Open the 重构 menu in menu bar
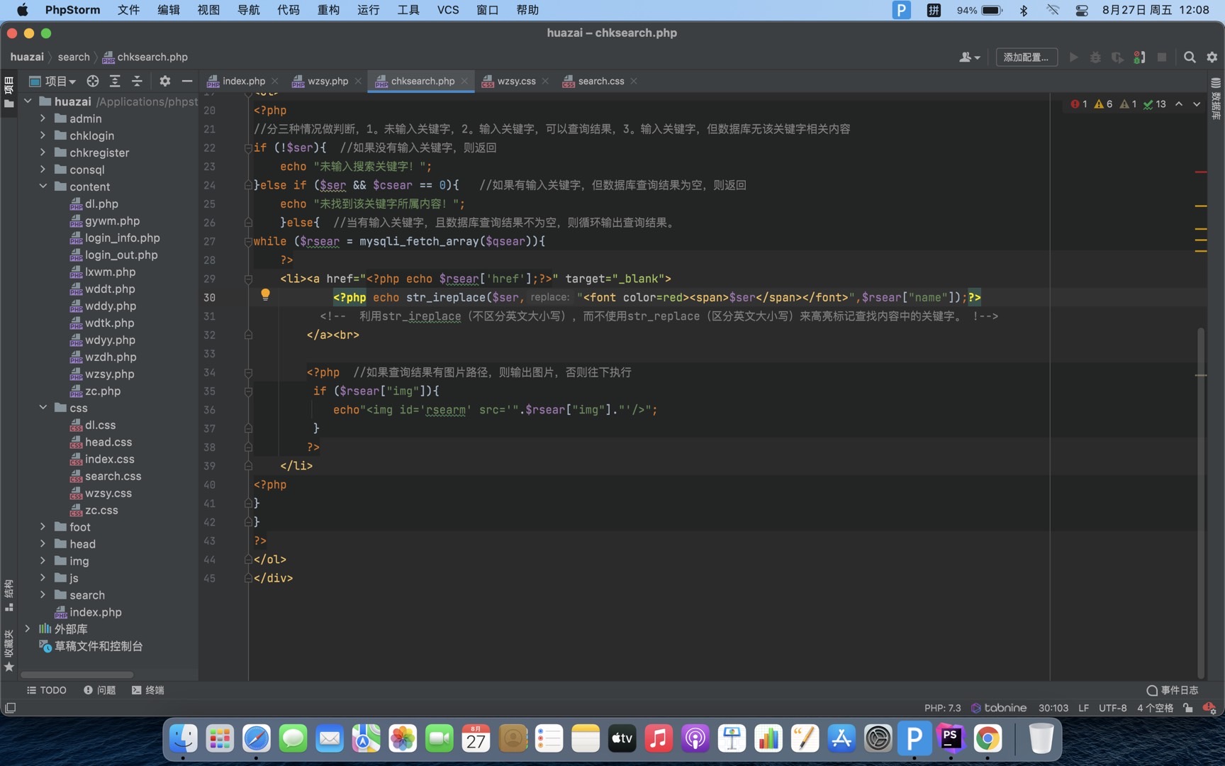 point(328,10)
